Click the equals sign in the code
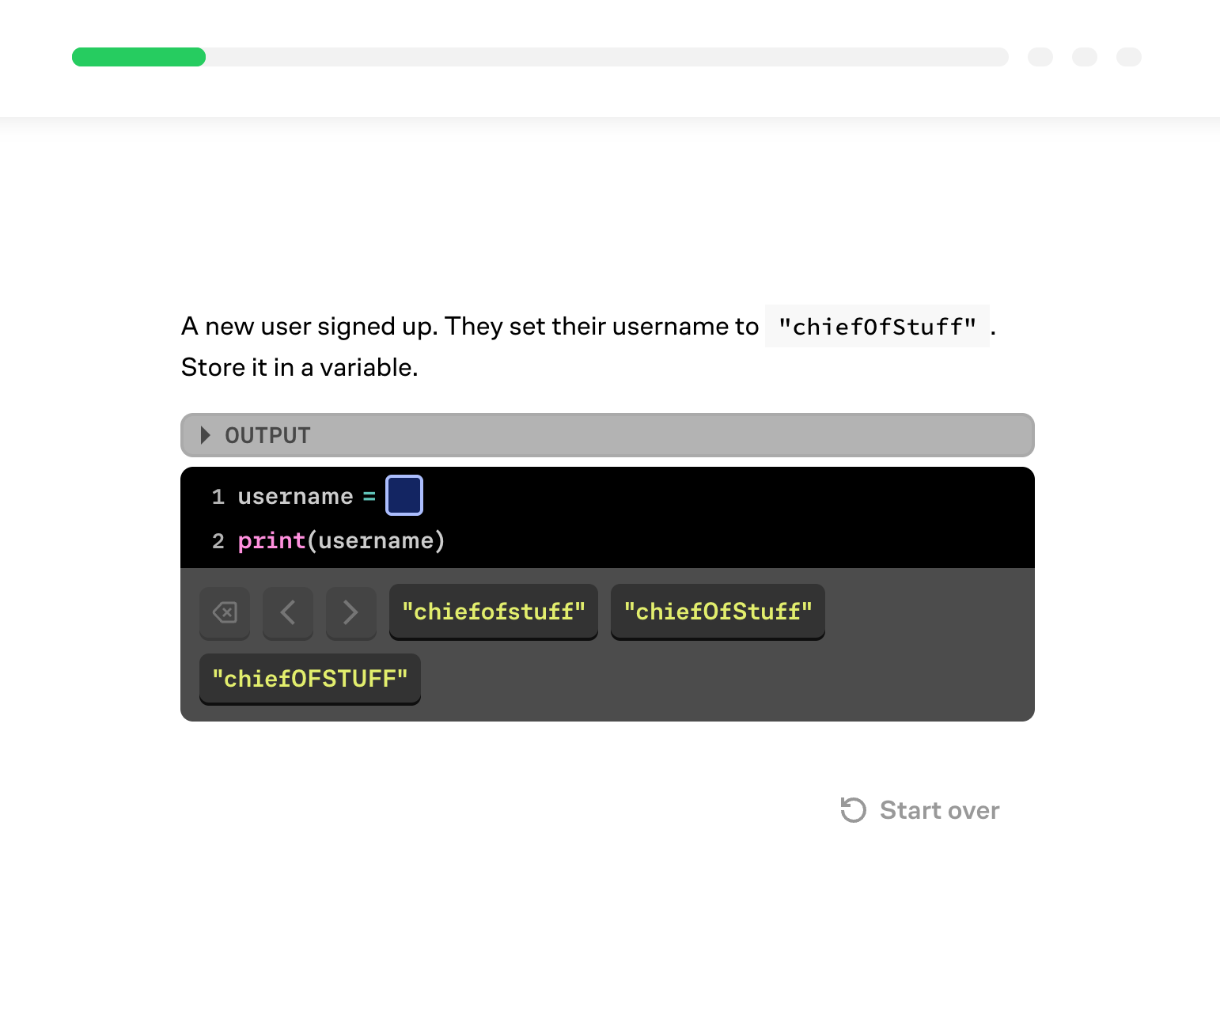This screenshot has width=1220, height=1019. point(369,497)
